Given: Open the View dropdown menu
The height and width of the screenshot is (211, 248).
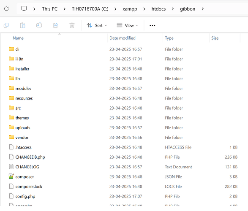Looking at the screenshot, I should click(x=127, y=25).
